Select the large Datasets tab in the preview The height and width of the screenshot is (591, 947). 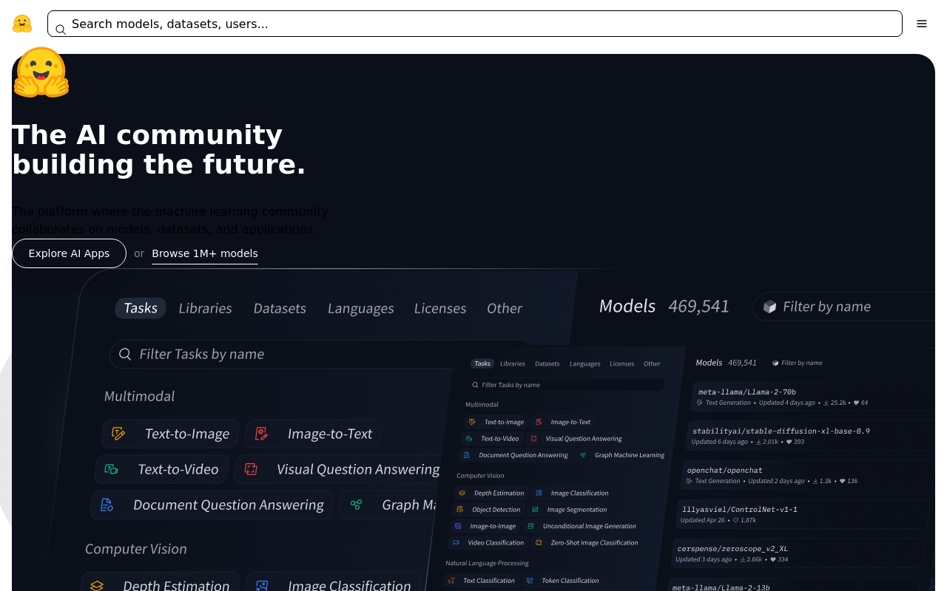coord(280,308)
